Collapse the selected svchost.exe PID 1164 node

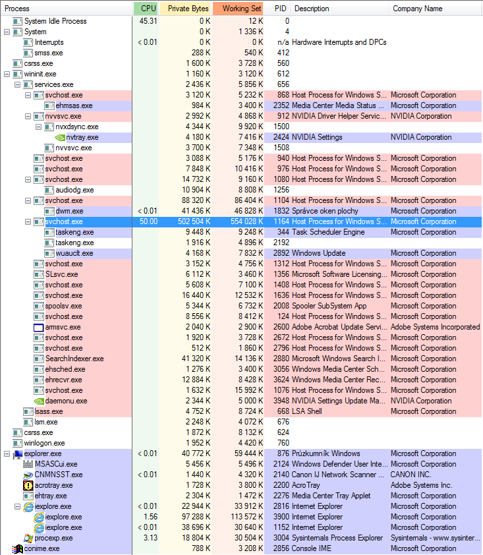tap(28, 222)
